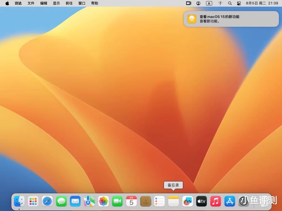Open the App Store icon

tap(230, 201)
